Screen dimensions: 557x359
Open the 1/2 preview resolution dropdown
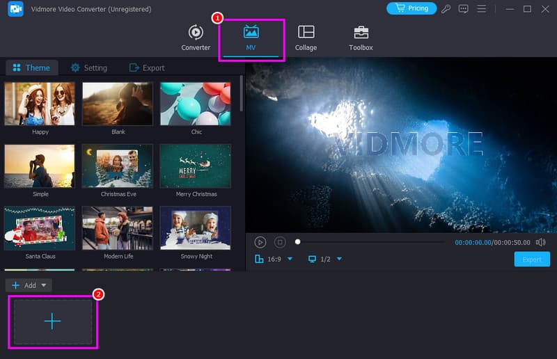tap(339, 259)
